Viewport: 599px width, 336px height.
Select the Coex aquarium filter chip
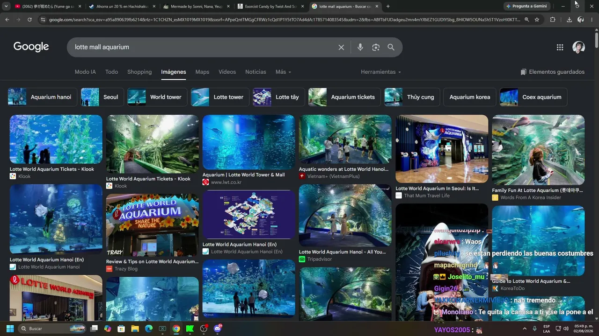pos(533,97)
